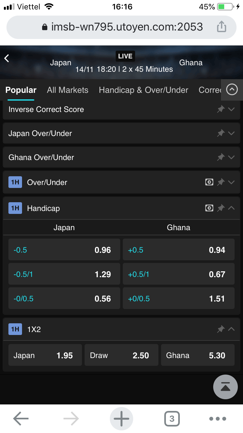Expand the Inverse Correct Score section
This screenshot has height=433, width=243.
click(x=231, y=109)
